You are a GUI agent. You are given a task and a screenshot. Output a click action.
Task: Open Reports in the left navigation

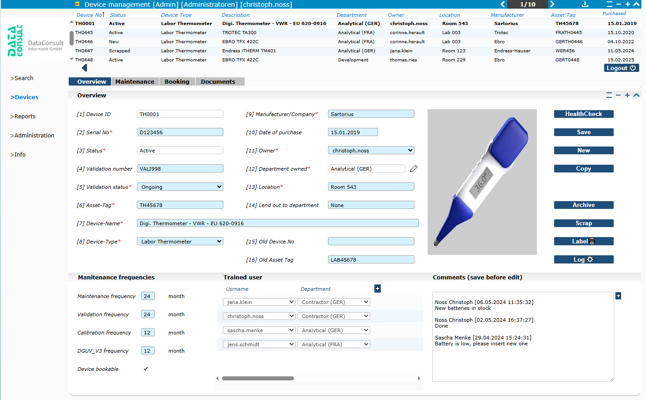[23, 116]
